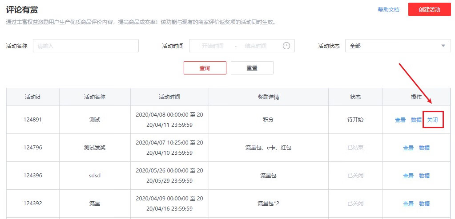Click the activity id 124396 cell

(33, 176)
